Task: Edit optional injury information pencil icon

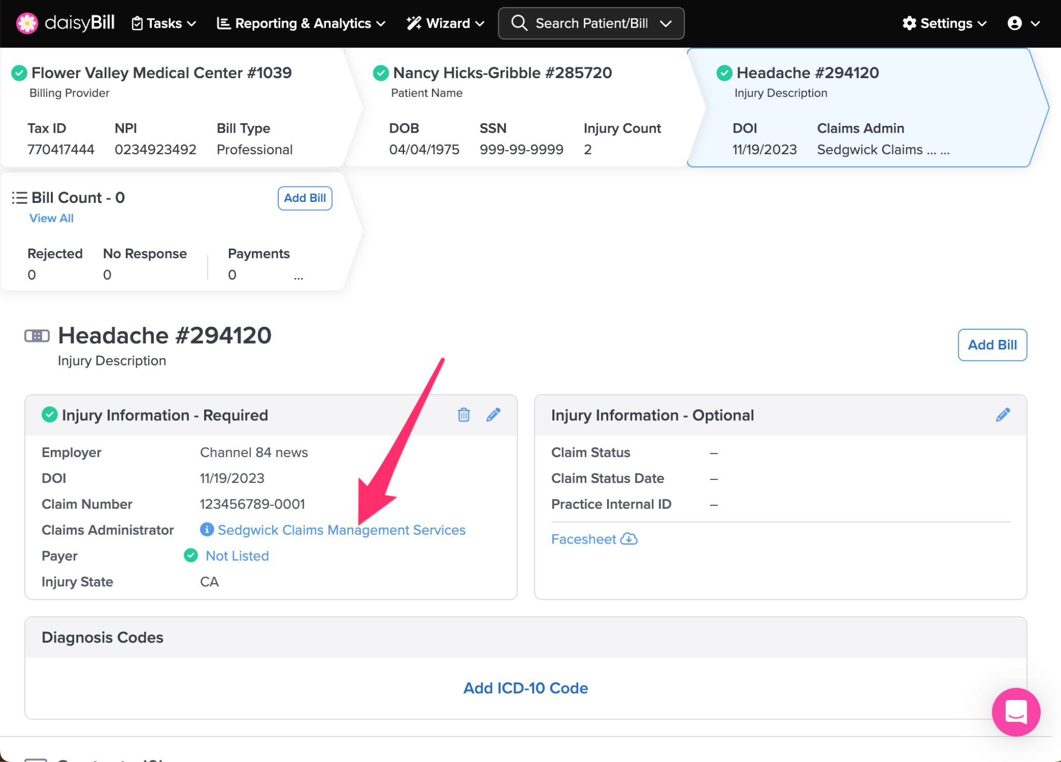Action: click(x=1002, y=415)
